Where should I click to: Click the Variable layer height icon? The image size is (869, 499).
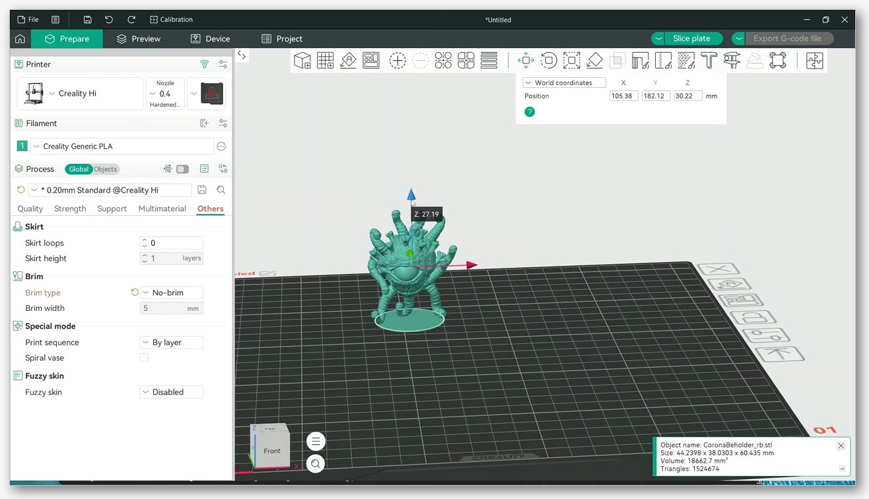tap(489, 61)
